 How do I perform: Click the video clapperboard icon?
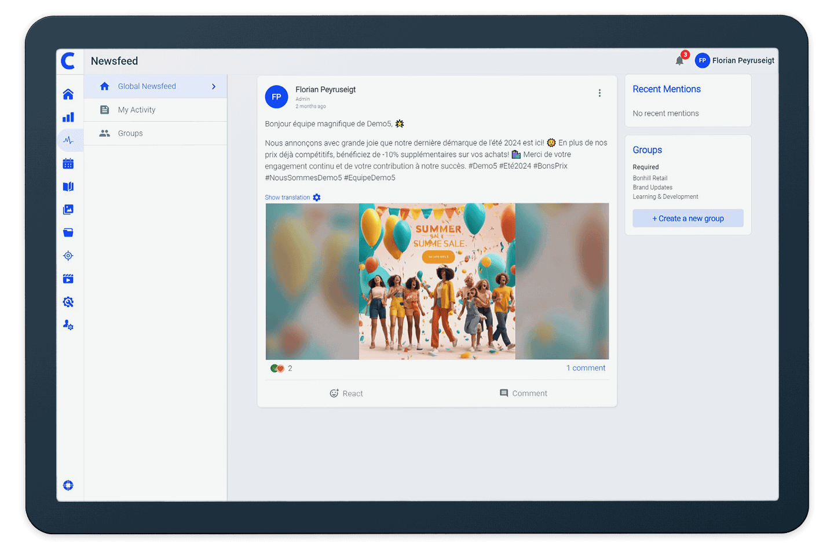68,279
